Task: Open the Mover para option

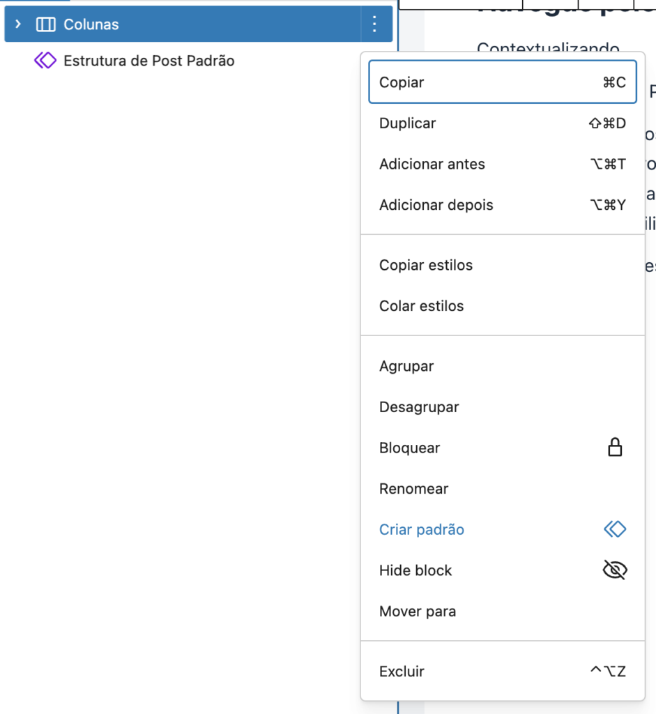Action: (x=503, y=611)
